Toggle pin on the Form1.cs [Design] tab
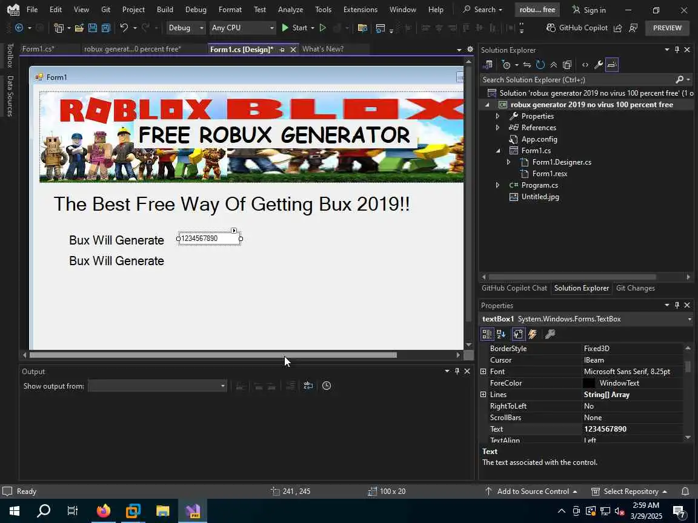Screen dimensions: 698x523 (x=282, y=50)
